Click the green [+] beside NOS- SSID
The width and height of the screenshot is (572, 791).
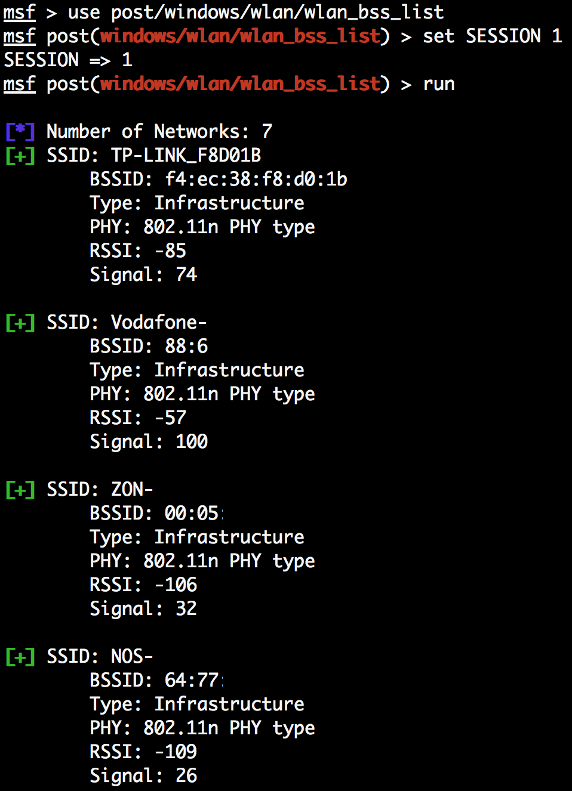(x=20, y=657)
